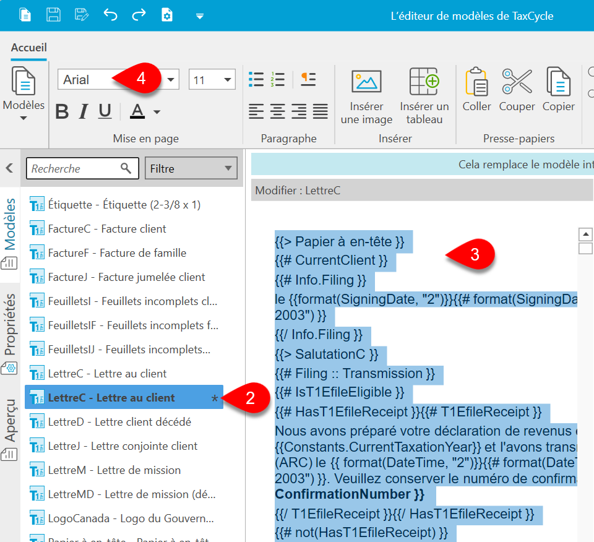The image size is (594, 542).
Task: Click the bold ConfirmationNumber }} text
Action: [349, 494]
